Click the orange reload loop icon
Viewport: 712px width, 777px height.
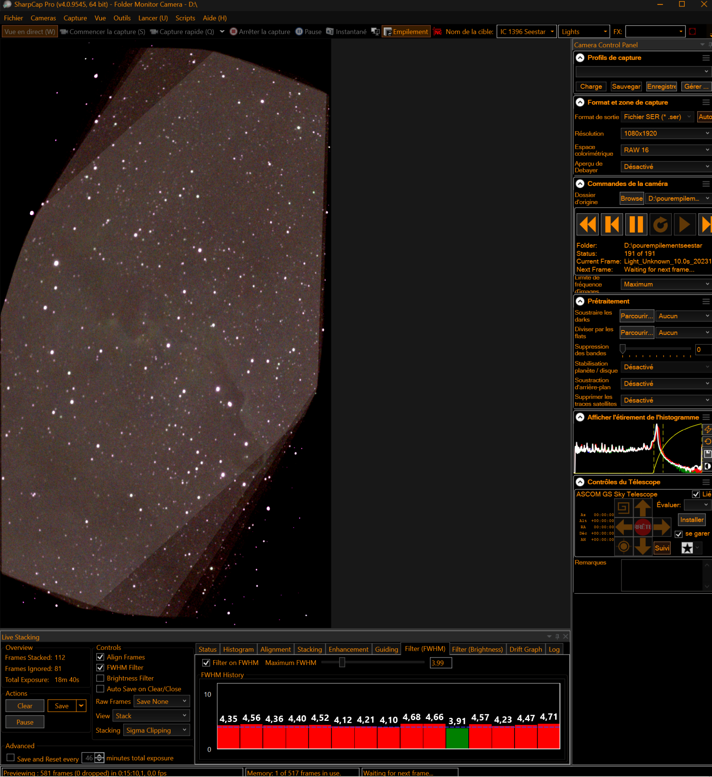(x=660, y=224)
